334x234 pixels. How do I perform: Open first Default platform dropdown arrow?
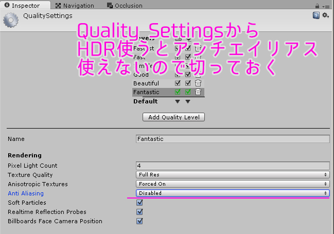[x=178, y=101]
